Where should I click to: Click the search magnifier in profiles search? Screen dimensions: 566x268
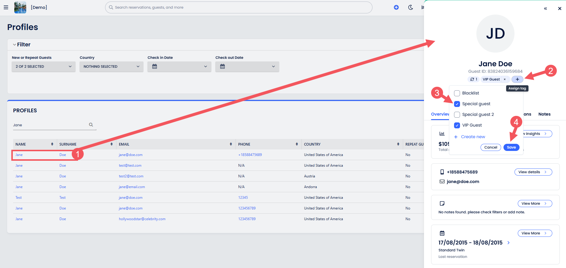tap(91, 125)
